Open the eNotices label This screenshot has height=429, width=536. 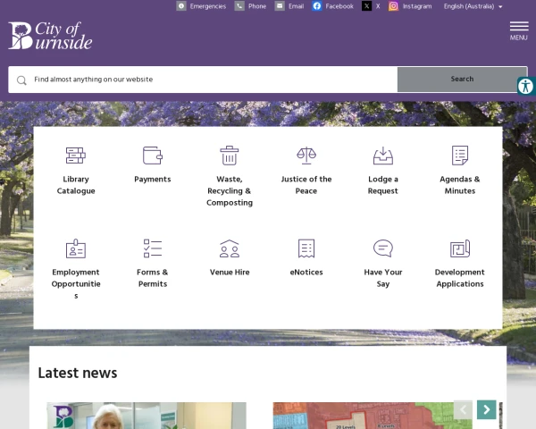point(306,273)
